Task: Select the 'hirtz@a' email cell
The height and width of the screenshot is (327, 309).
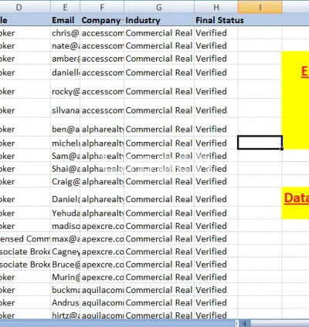Action: [x=65, y=315]
